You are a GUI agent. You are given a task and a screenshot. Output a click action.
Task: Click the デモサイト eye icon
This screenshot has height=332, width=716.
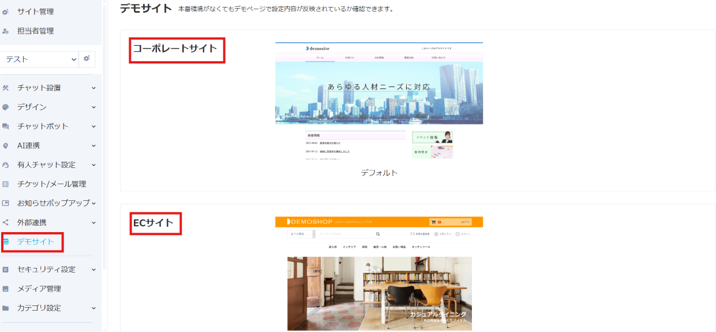pos(6,241)
